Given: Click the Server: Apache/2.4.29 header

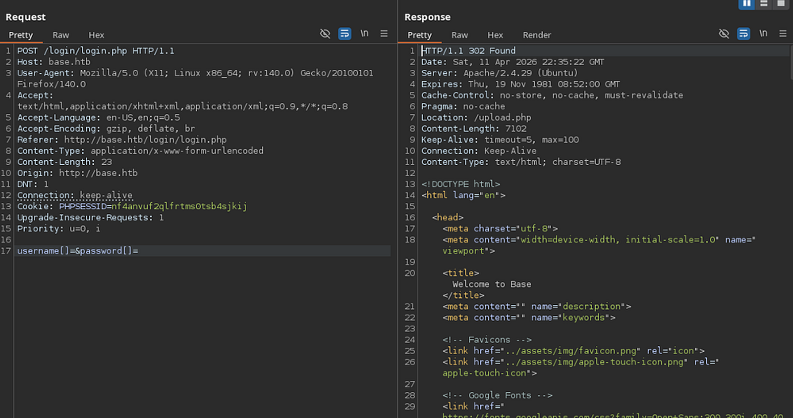Looking at the screenshot, I should point(500,73).
